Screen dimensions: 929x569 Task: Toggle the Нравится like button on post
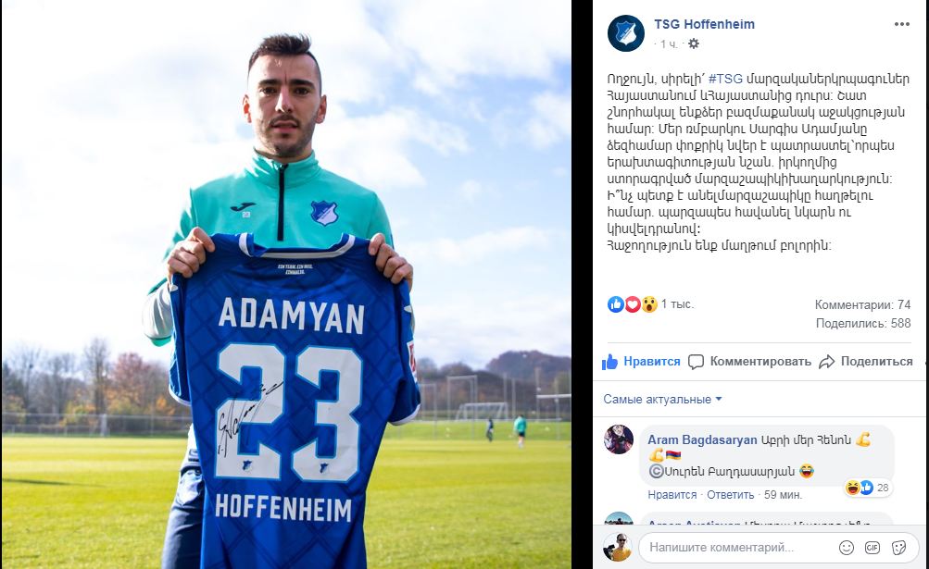pyautogui.click(x=641, y=362)
